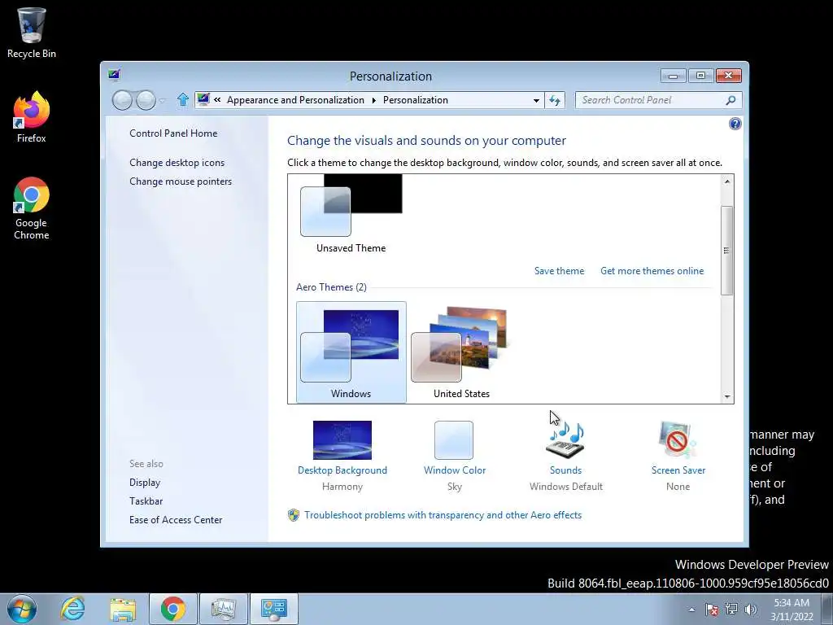
Task: Open File Explorer from the taskbar
Action: coord(123,609)
